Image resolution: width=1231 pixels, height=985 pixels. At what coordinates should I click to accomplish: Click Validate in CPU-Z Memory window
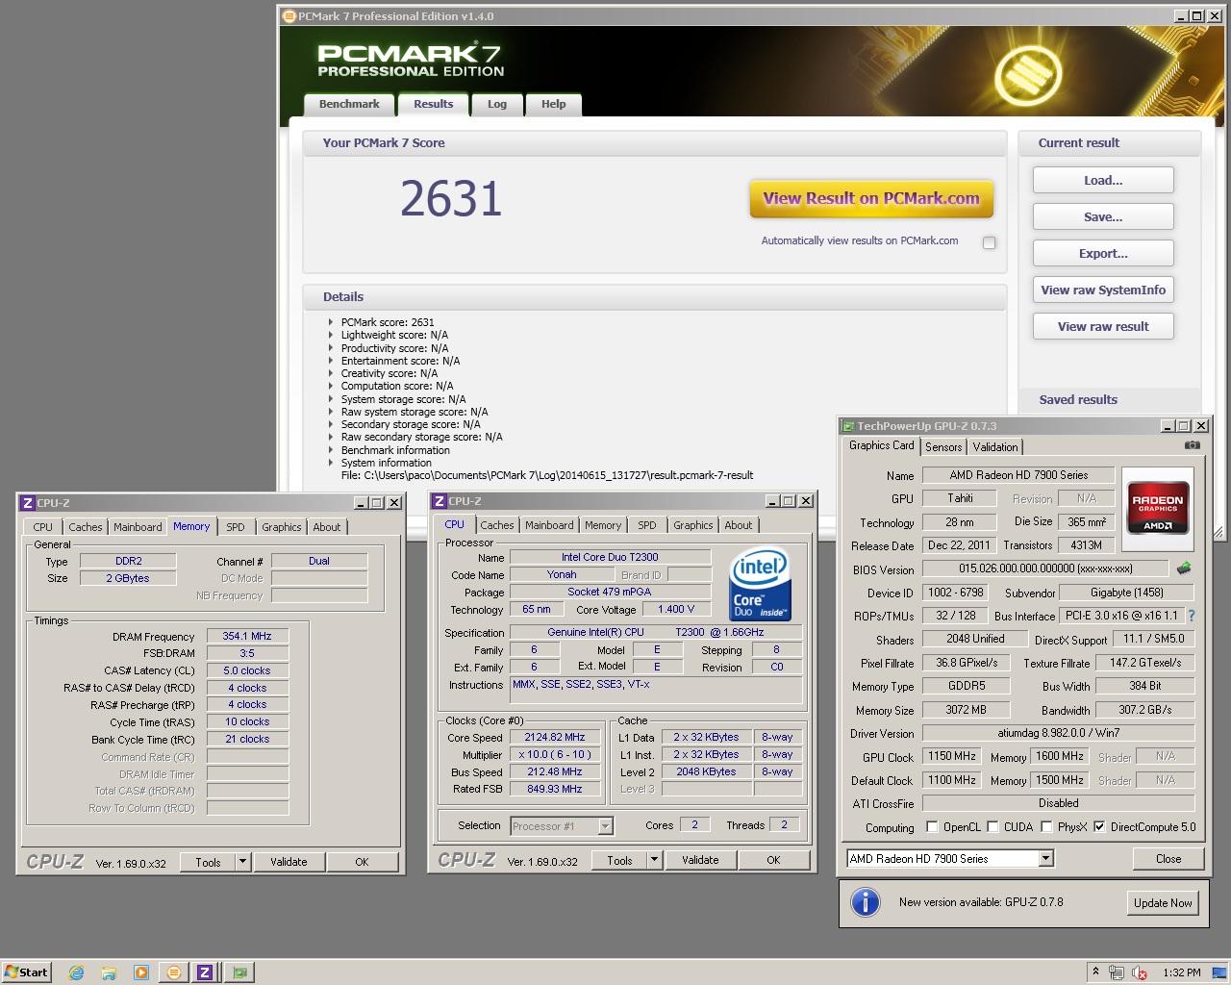point(289,862)
